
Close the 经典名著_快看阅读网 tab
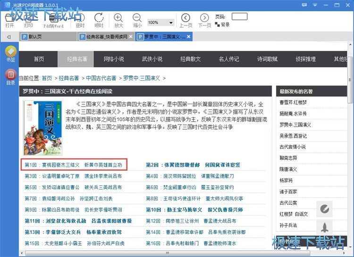click(x=131, y=37)
